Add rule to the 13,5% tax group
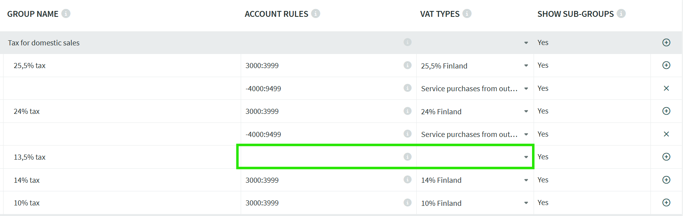 coord(666,157)
